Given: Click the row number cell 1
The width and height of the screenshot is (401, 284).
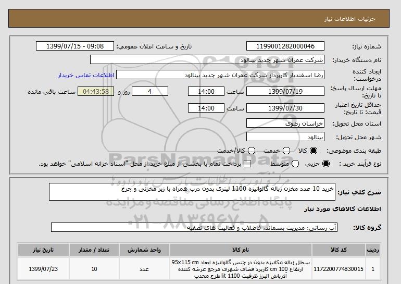Looking at the screenshot, I should tap(372, 269).
